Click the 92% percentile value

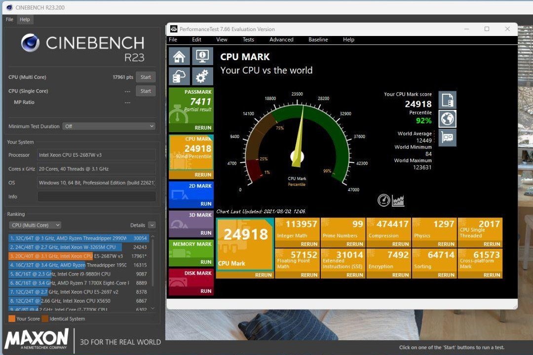(x=423, y=121)
